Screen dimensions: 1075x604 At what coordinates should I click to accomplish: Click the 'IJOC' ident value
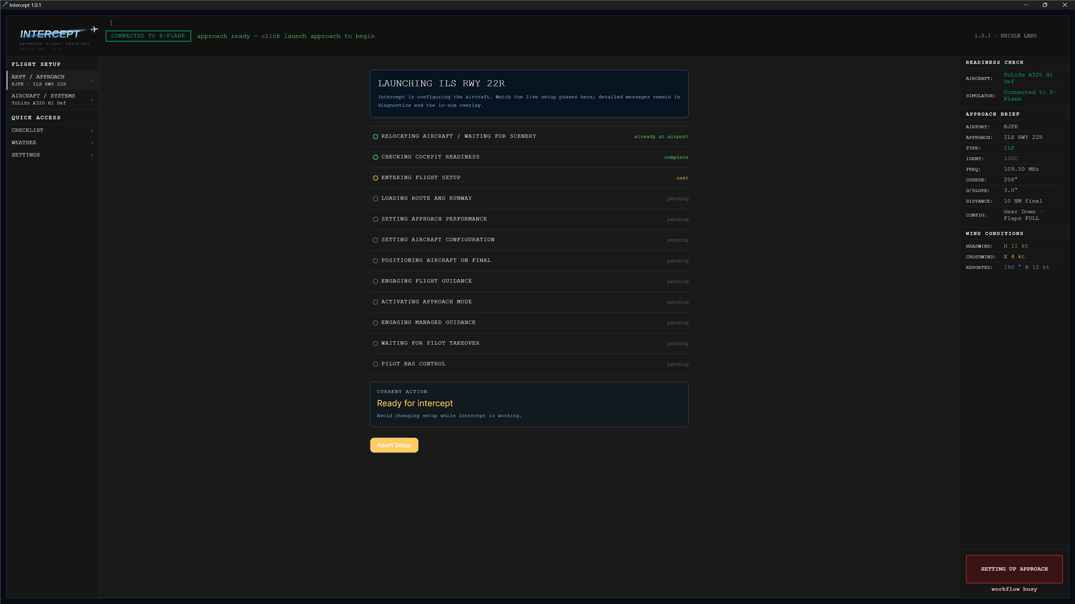point(1011,158)
